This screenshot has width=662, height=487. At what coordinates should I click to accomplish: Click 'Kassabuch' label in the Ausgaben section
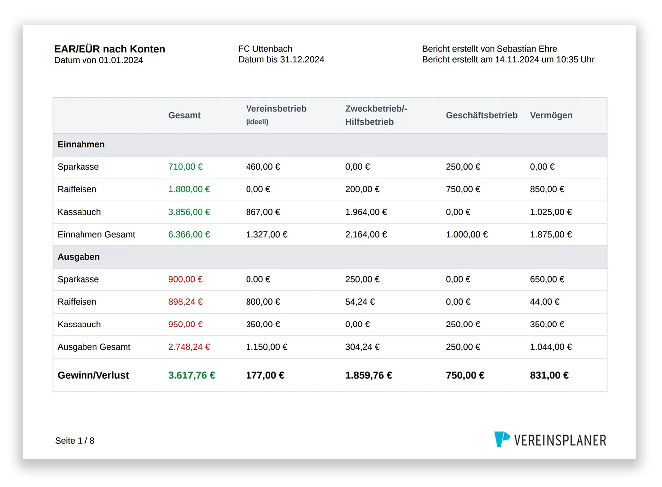pyautogui.click(x=79, y=325)
